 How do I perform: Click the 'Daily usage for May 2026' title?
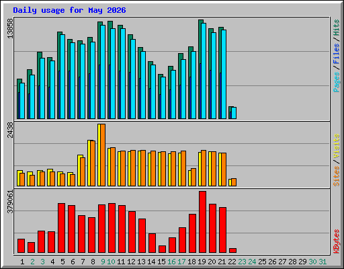coord(69,10)
